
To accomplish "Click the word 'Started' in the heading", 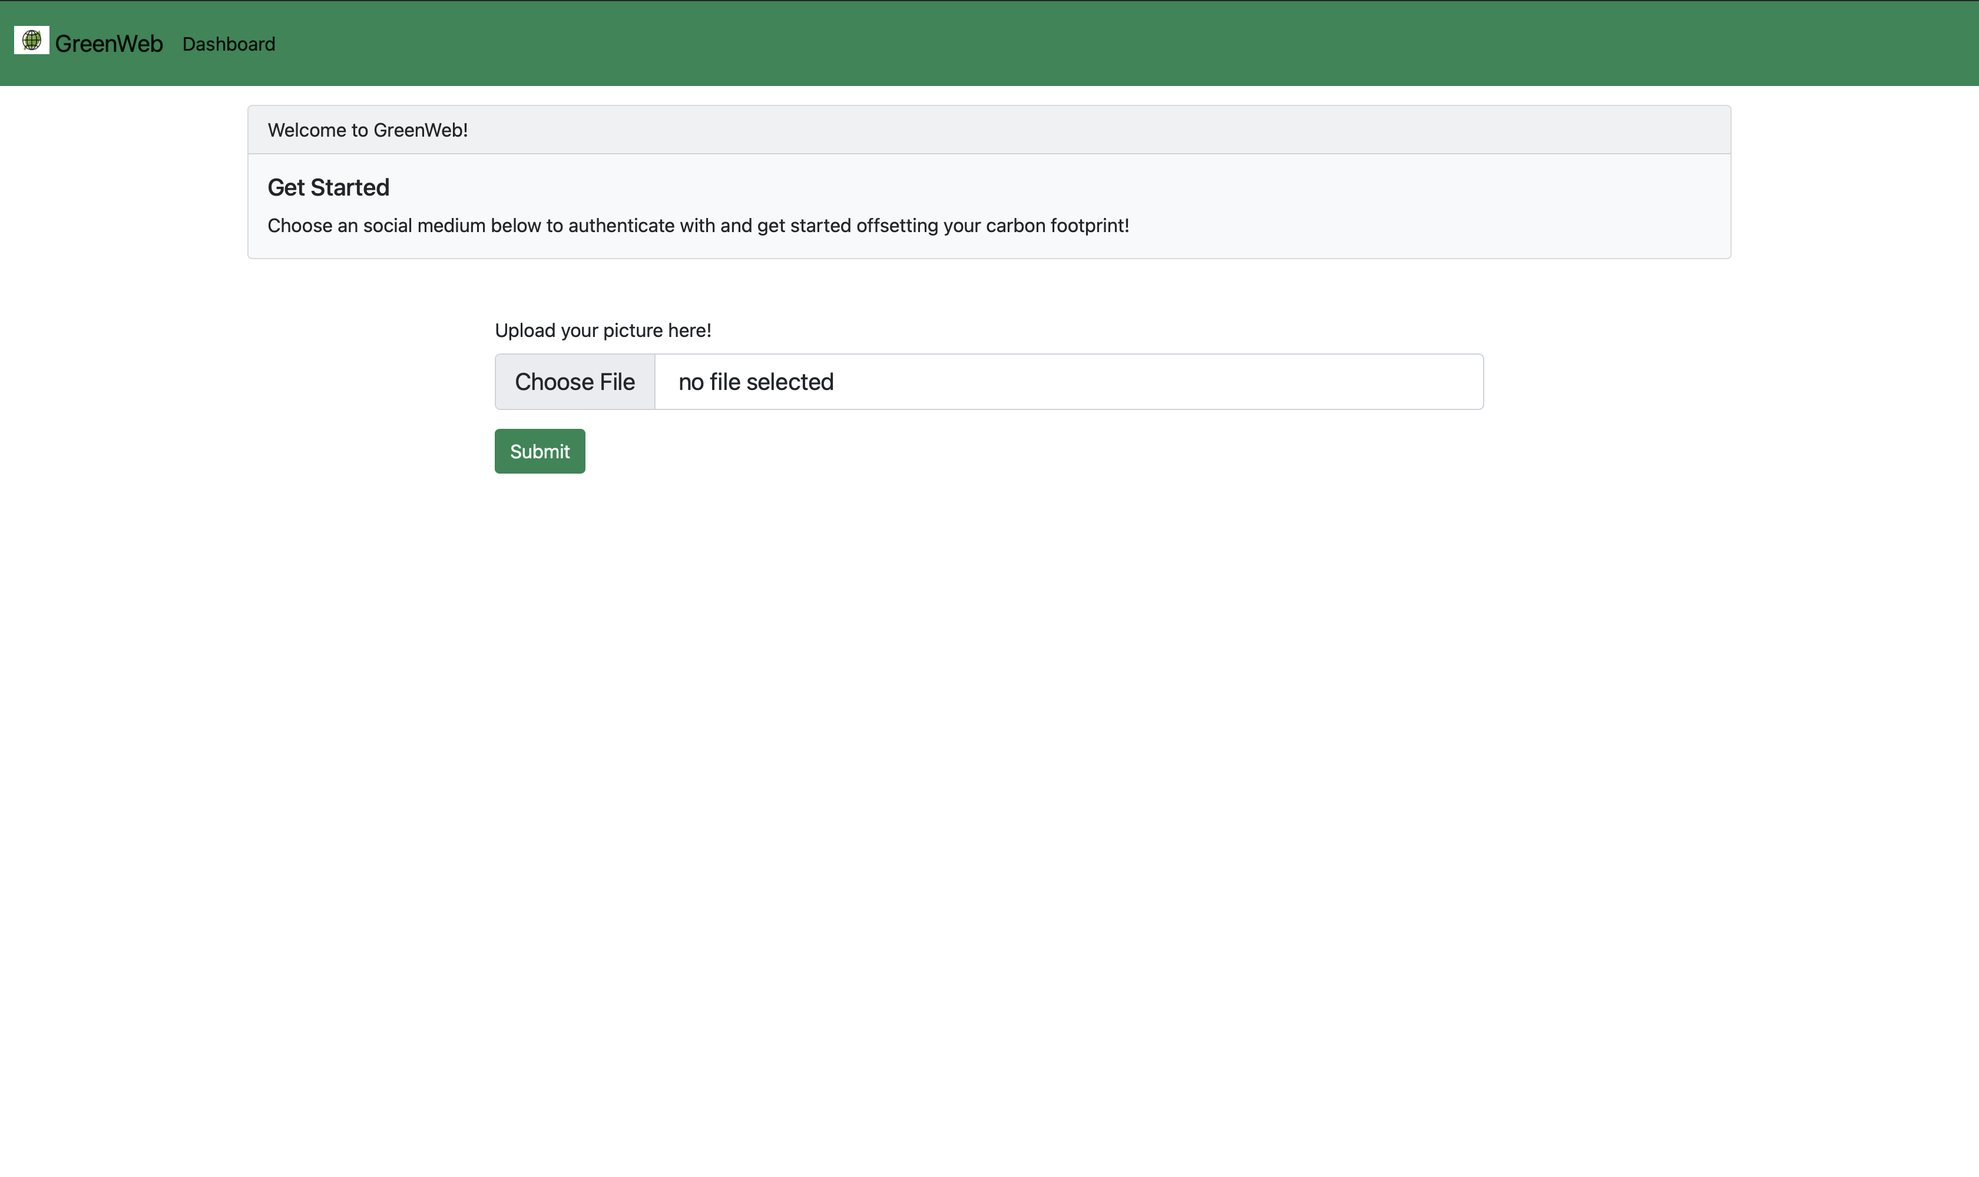I will pos(350,188).
